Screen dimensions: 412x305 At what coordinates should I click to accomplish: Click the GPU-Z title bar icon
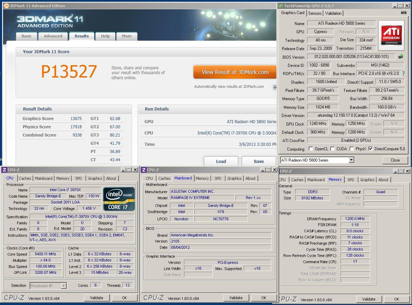tap(281, 6)
